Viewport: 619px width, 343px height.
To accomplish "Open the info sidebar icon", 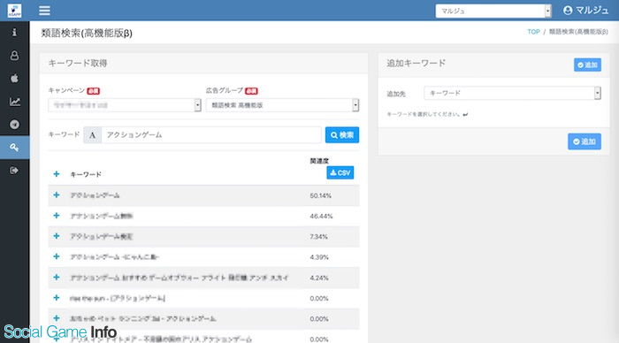I will click(x=15, y=33).
